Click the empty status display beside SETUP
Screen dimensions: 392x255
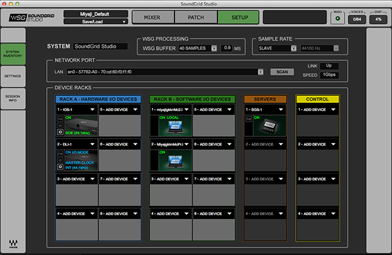click(x=295, y=18)
